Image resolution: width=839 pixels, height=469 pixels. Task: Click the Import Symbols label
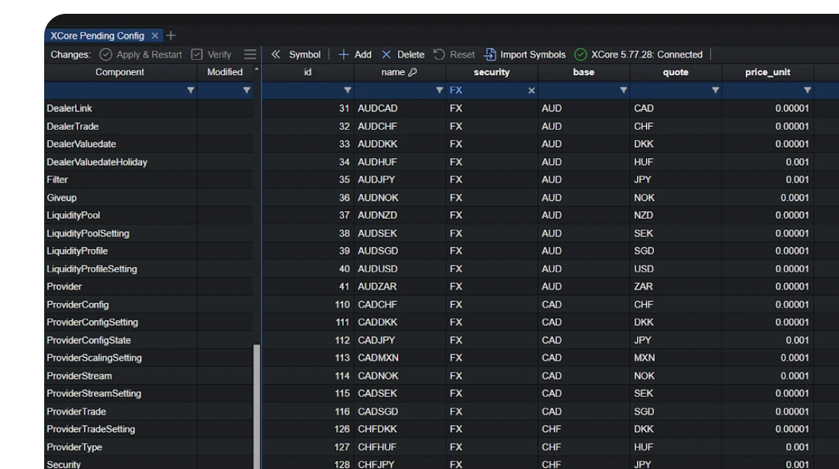click(533, 54)
